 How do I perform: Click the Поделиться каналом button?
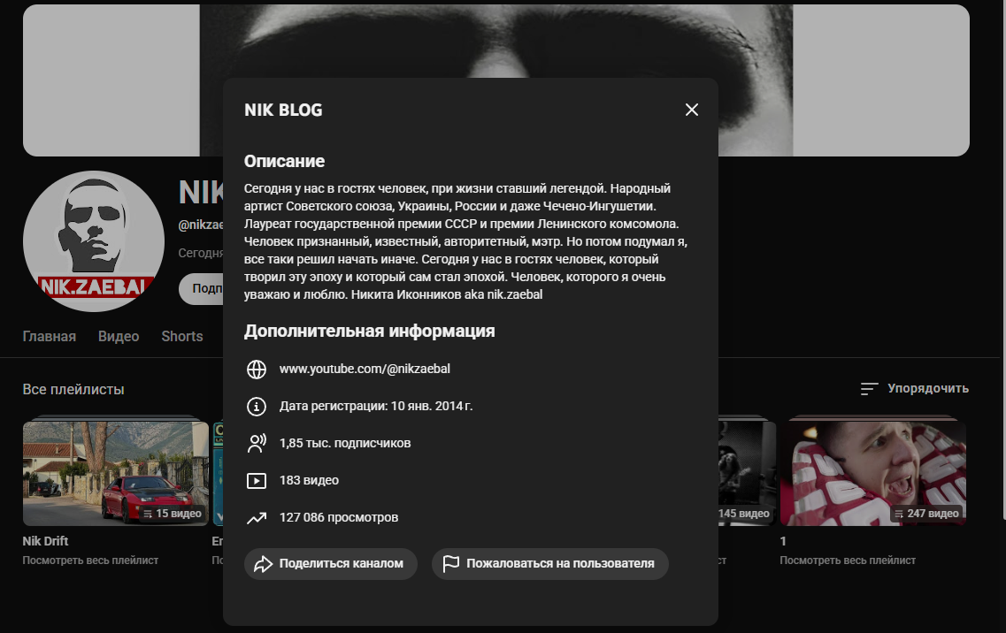[x=330, y=563]
